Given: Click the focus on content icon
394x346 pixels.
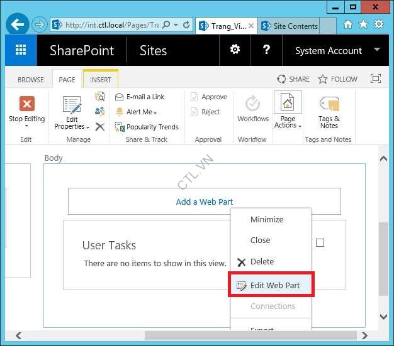Looking at the screenshot, I should click(375, 79).
